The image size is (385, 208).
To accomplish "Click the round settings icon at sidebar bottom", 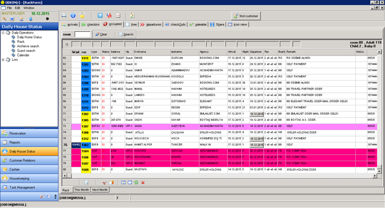I will (49, 196).
